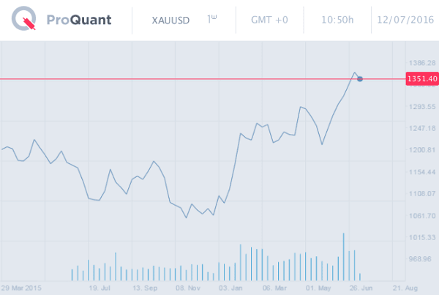Click the ProQuant logo icon

[x=22, y=20]
